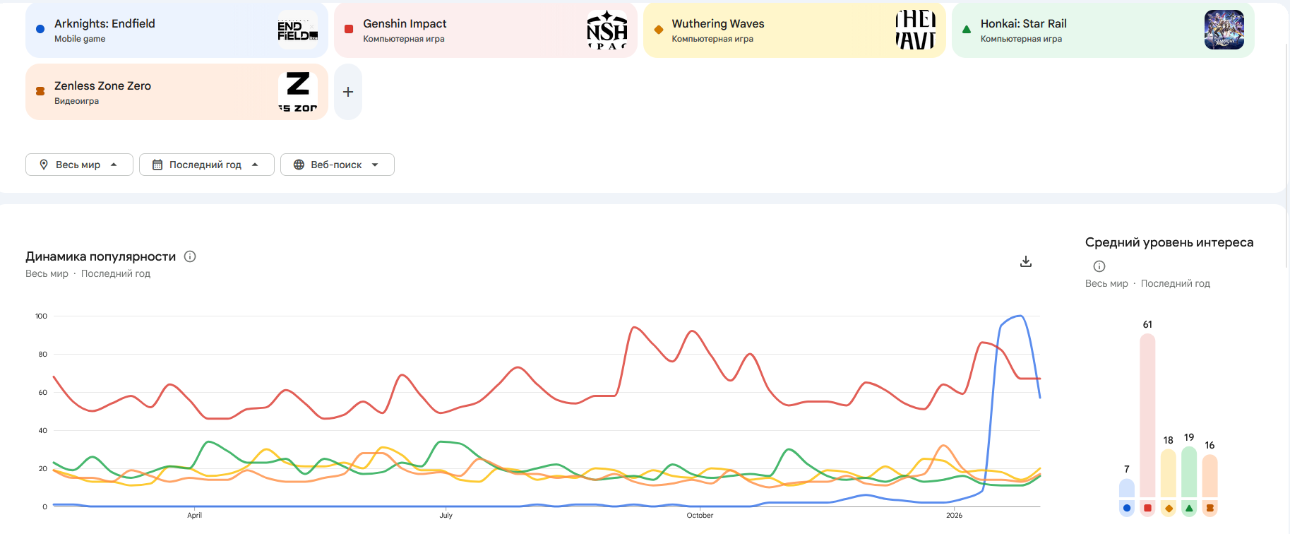Select the Arknights: Endfield search term
1290x534 pixels.
[105, 24]
